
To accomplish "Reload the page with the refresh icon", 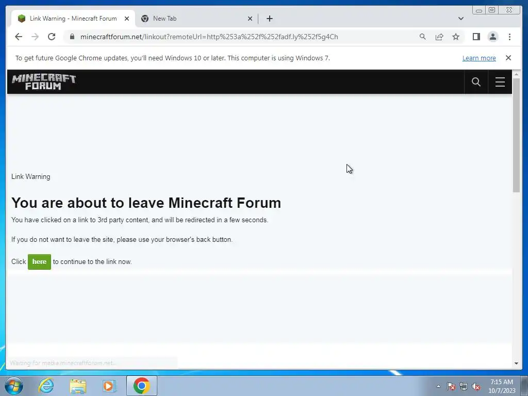I will pyautogui.click(x=52, y=37).
